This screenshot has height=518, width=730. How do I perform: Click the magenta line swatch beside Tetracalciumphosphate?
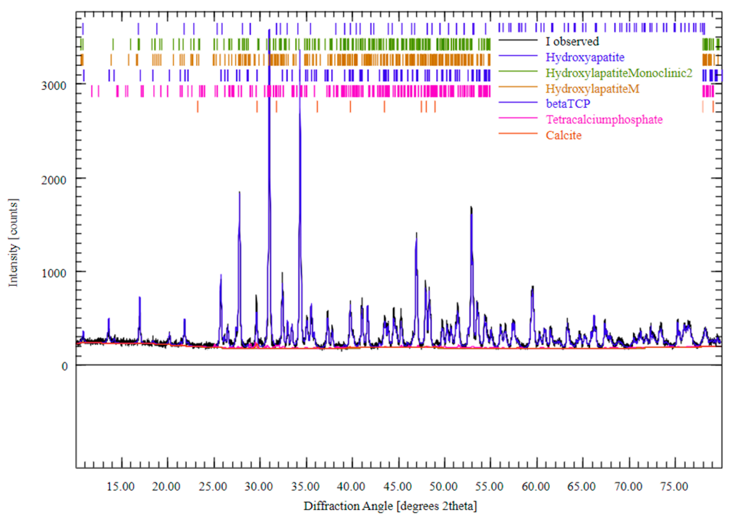[518, 118]
